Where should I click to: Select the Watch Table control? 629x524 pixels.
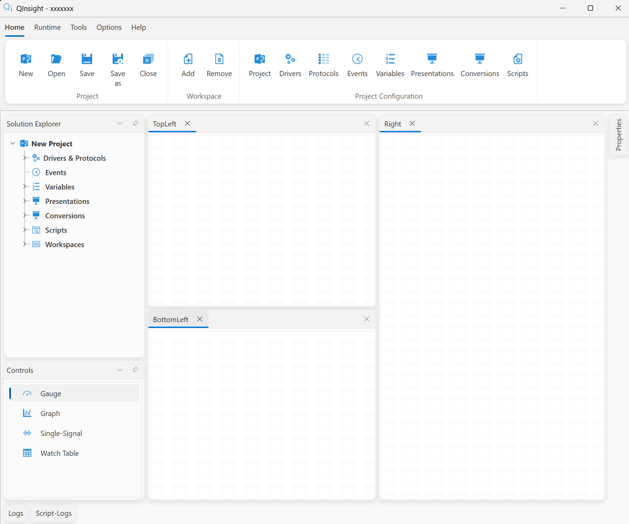(x=74, y=453)
